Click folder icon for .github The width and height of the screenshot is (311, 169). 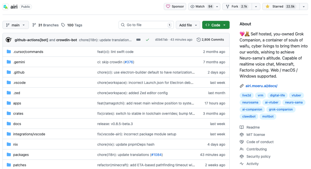click(x=9, y=72)
